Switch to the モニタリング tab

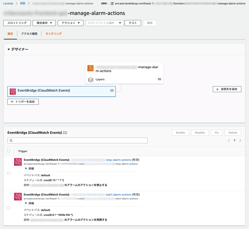tap(54, 34)
